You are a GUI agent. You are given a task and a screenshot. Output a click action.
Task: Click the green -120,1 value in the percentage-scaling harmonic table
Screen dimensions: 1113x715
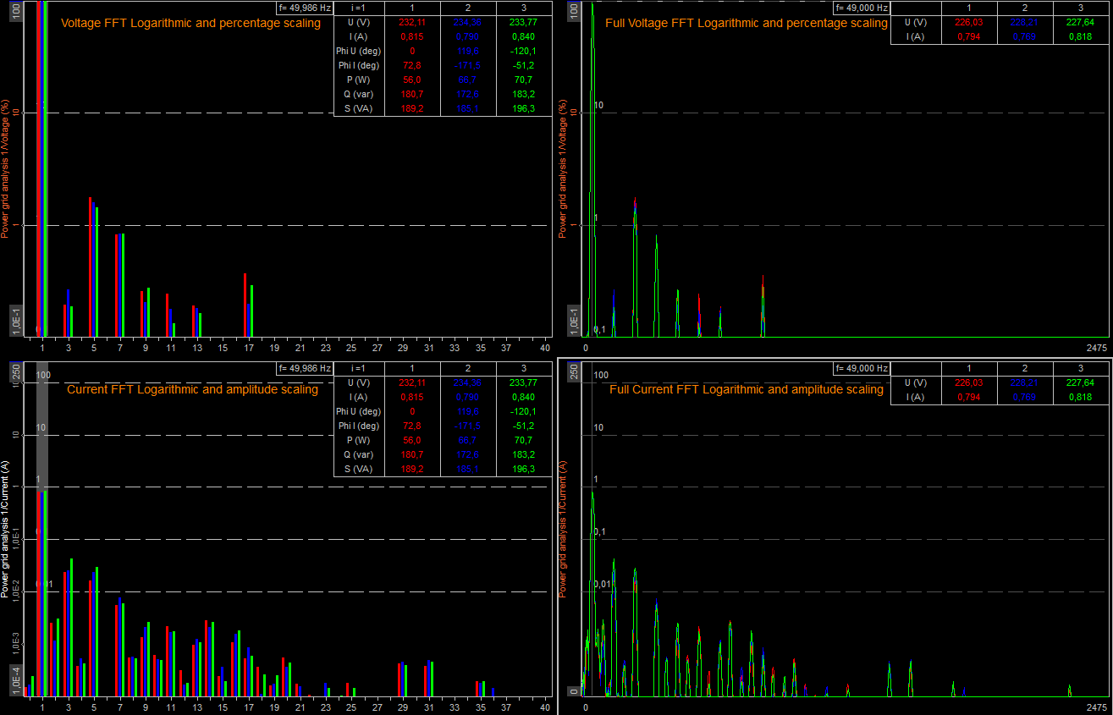pos(523,51)
